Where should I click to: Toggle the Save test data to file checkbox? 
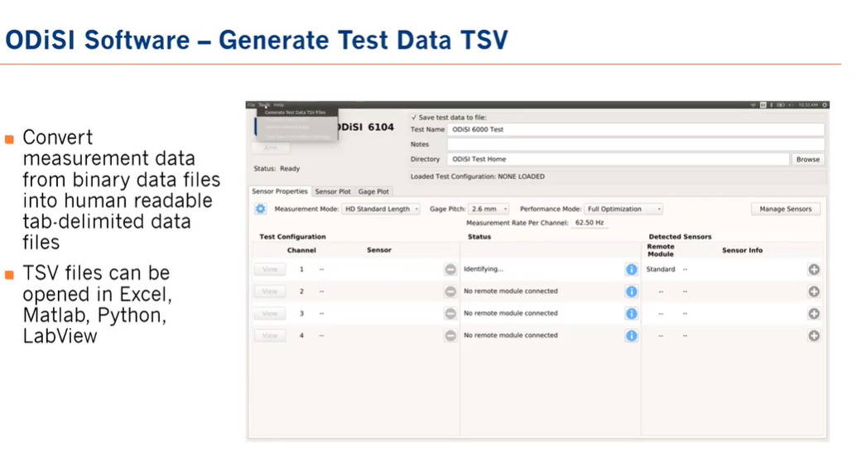[x=414, y=118]
